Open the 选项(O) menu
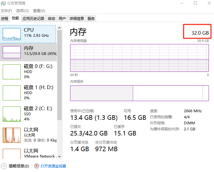 pos(22,11)
